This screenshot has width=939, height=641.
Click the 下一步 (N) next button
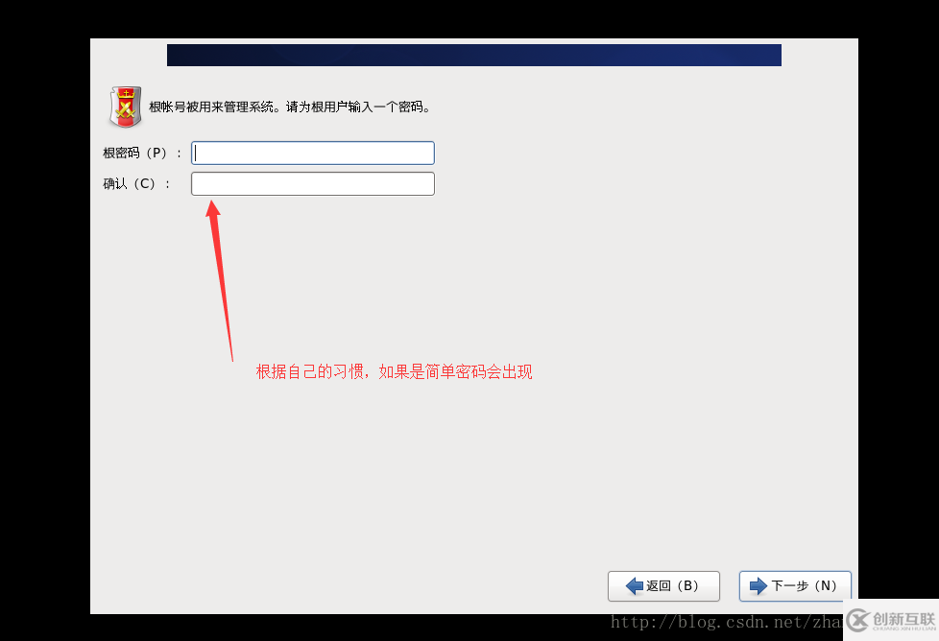point(795,586)
